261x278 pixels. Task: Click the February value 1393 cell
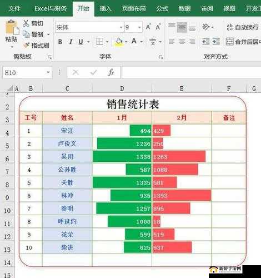click(x=182, y=196)
